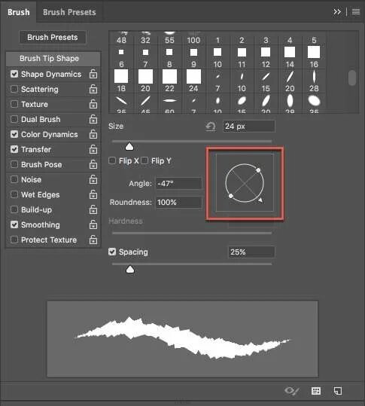
Task: Click the Size slider handle
Action: pos(129,147)
